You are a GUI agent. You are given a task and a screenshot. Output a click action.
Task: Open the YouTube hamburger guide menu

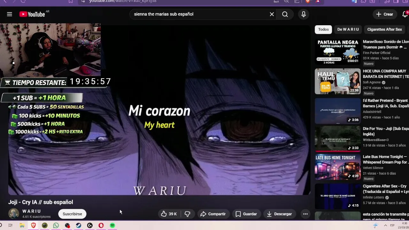(x=10, y=14)
